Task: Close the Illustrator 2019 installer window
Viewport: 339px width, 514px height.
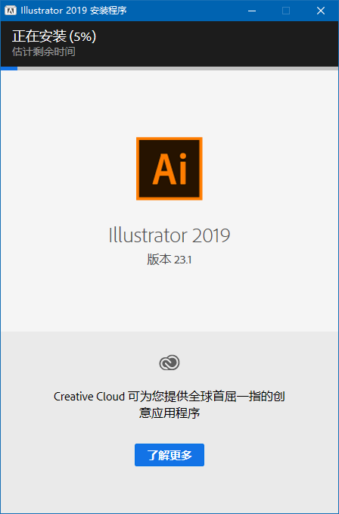Action: [321, 11]
